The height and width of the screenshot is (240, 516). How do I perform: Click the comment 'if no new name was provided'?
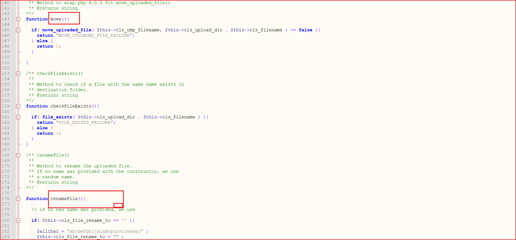[x=77, y=210]
